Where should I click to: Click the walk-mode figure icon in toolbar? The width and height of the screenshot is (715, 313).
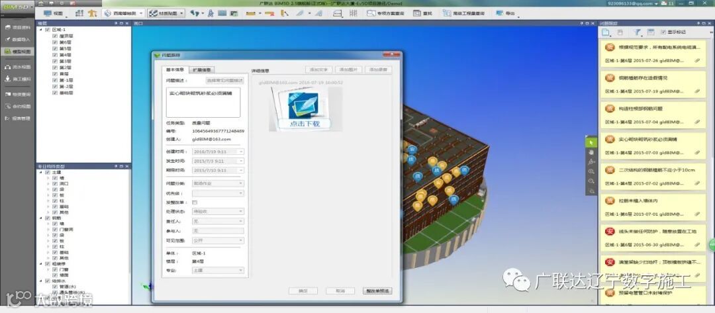click(x=211, y=13)
